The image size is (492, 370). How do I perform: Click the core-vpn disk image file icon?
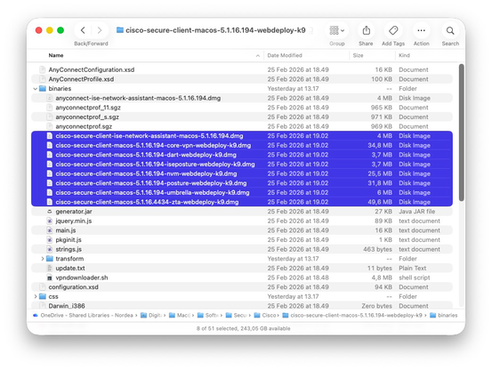pos(50,145)
